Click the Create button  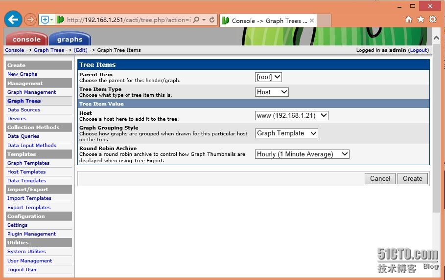412,178
